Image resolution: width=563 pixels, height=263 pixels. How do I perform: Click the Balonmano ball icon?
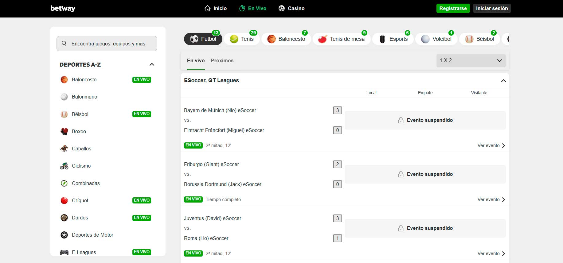(x=64, y=97)
